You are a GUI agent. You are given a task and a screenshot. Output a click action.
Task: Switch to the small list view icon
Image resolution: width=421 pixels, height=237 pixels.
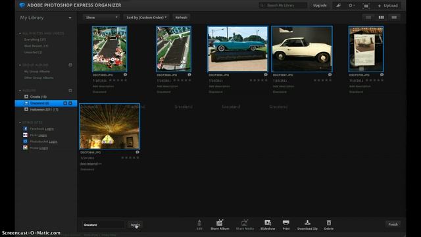coord(368,18)
